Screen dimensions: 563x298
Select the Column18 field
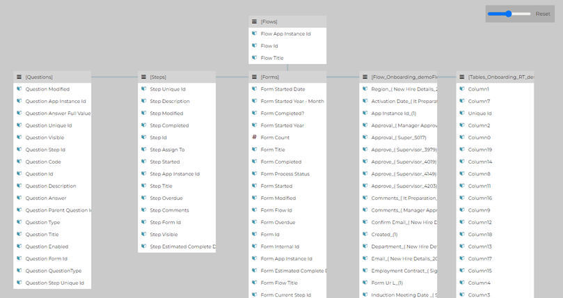click(x=495, y=235)
